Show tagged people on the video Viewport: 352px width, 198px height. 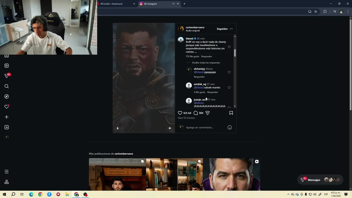point(118,128)
